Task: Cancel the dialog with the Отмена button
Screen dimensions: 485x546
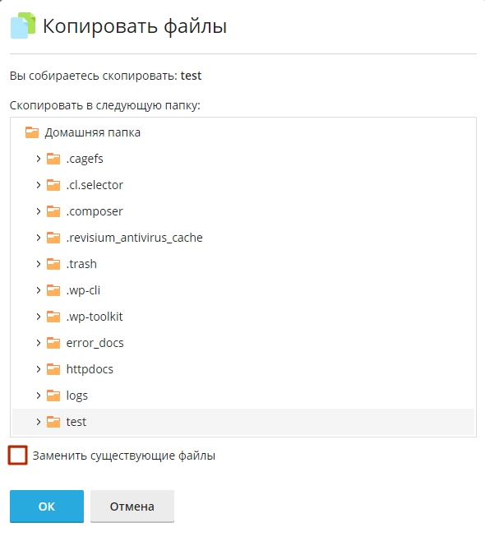Action: 132,507
